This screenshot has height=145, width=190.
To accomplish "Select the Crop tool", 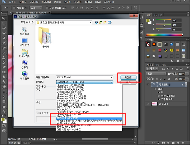I will coord(4,38).
